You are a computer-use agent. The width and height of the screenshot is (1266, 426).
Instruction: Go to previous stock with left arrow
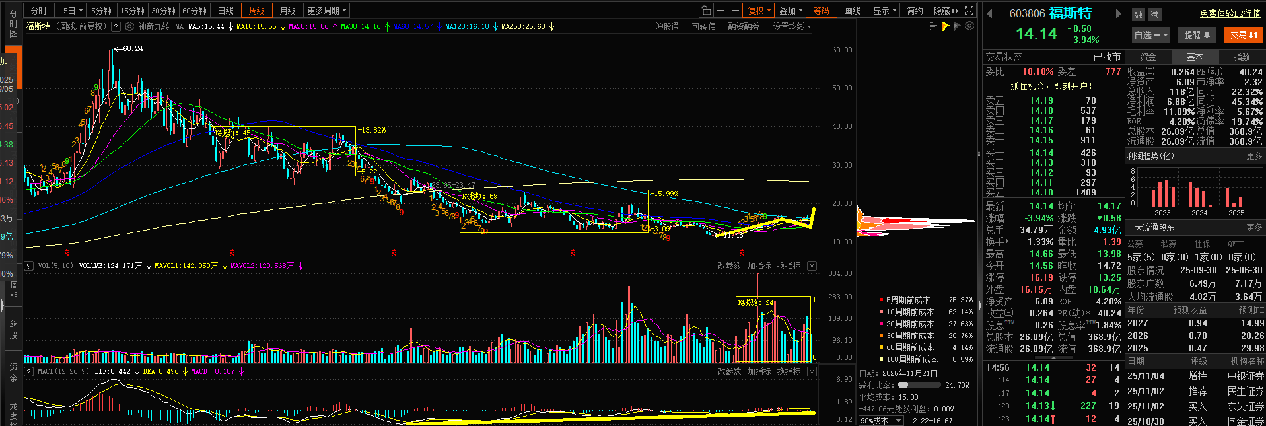[989, 14]
